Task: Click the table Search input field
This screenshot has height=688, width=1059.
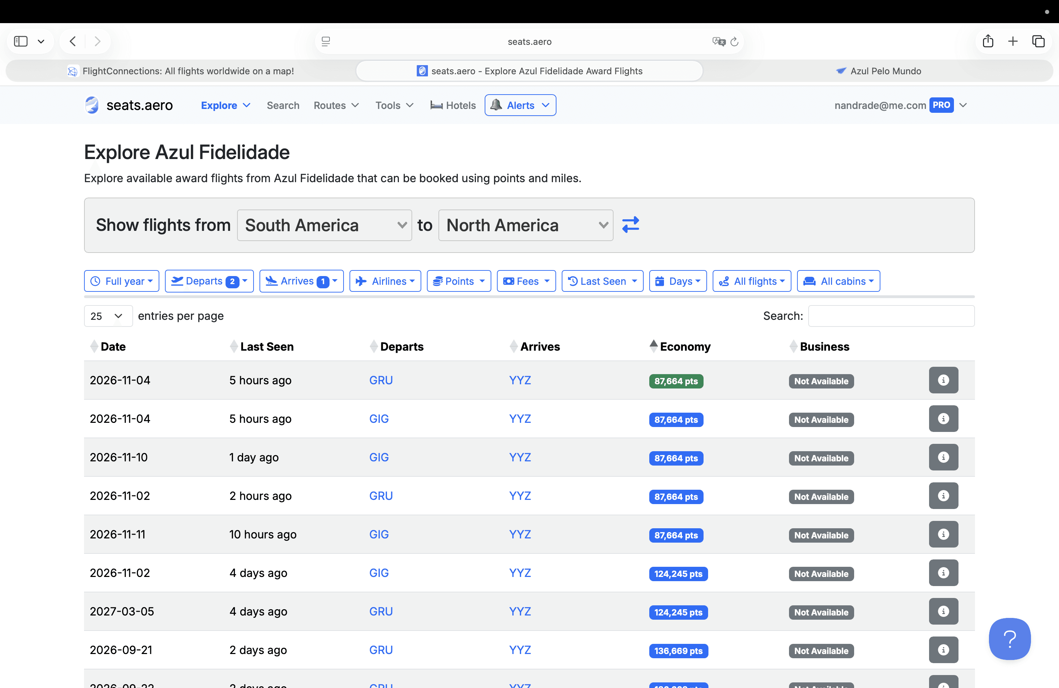Action: (891, 316)
